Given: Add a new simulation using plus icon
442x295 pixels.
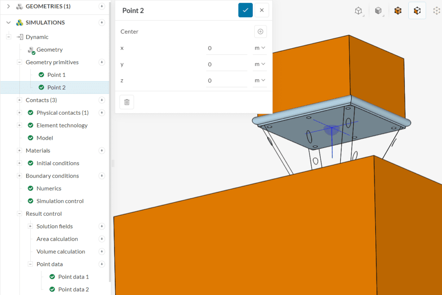Looking at the screenshot, I should [102, 22].
